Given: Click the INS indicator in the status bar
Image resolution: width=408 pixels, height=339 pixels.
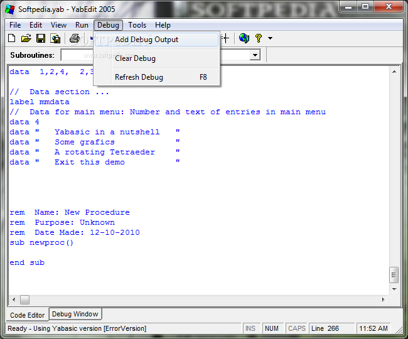Looking at the screenshot, I should point(250,328).
